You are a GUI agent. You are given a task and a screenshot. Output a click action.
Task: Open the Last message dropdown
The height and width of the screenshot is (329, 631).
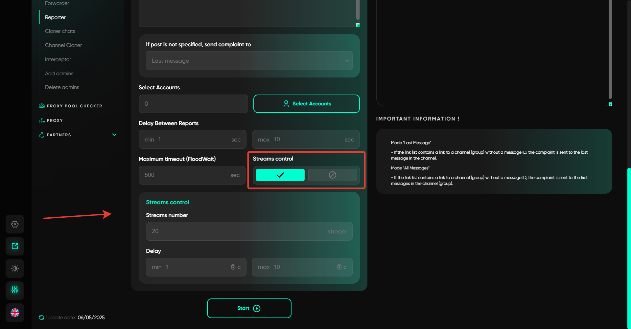pos(249,61)
